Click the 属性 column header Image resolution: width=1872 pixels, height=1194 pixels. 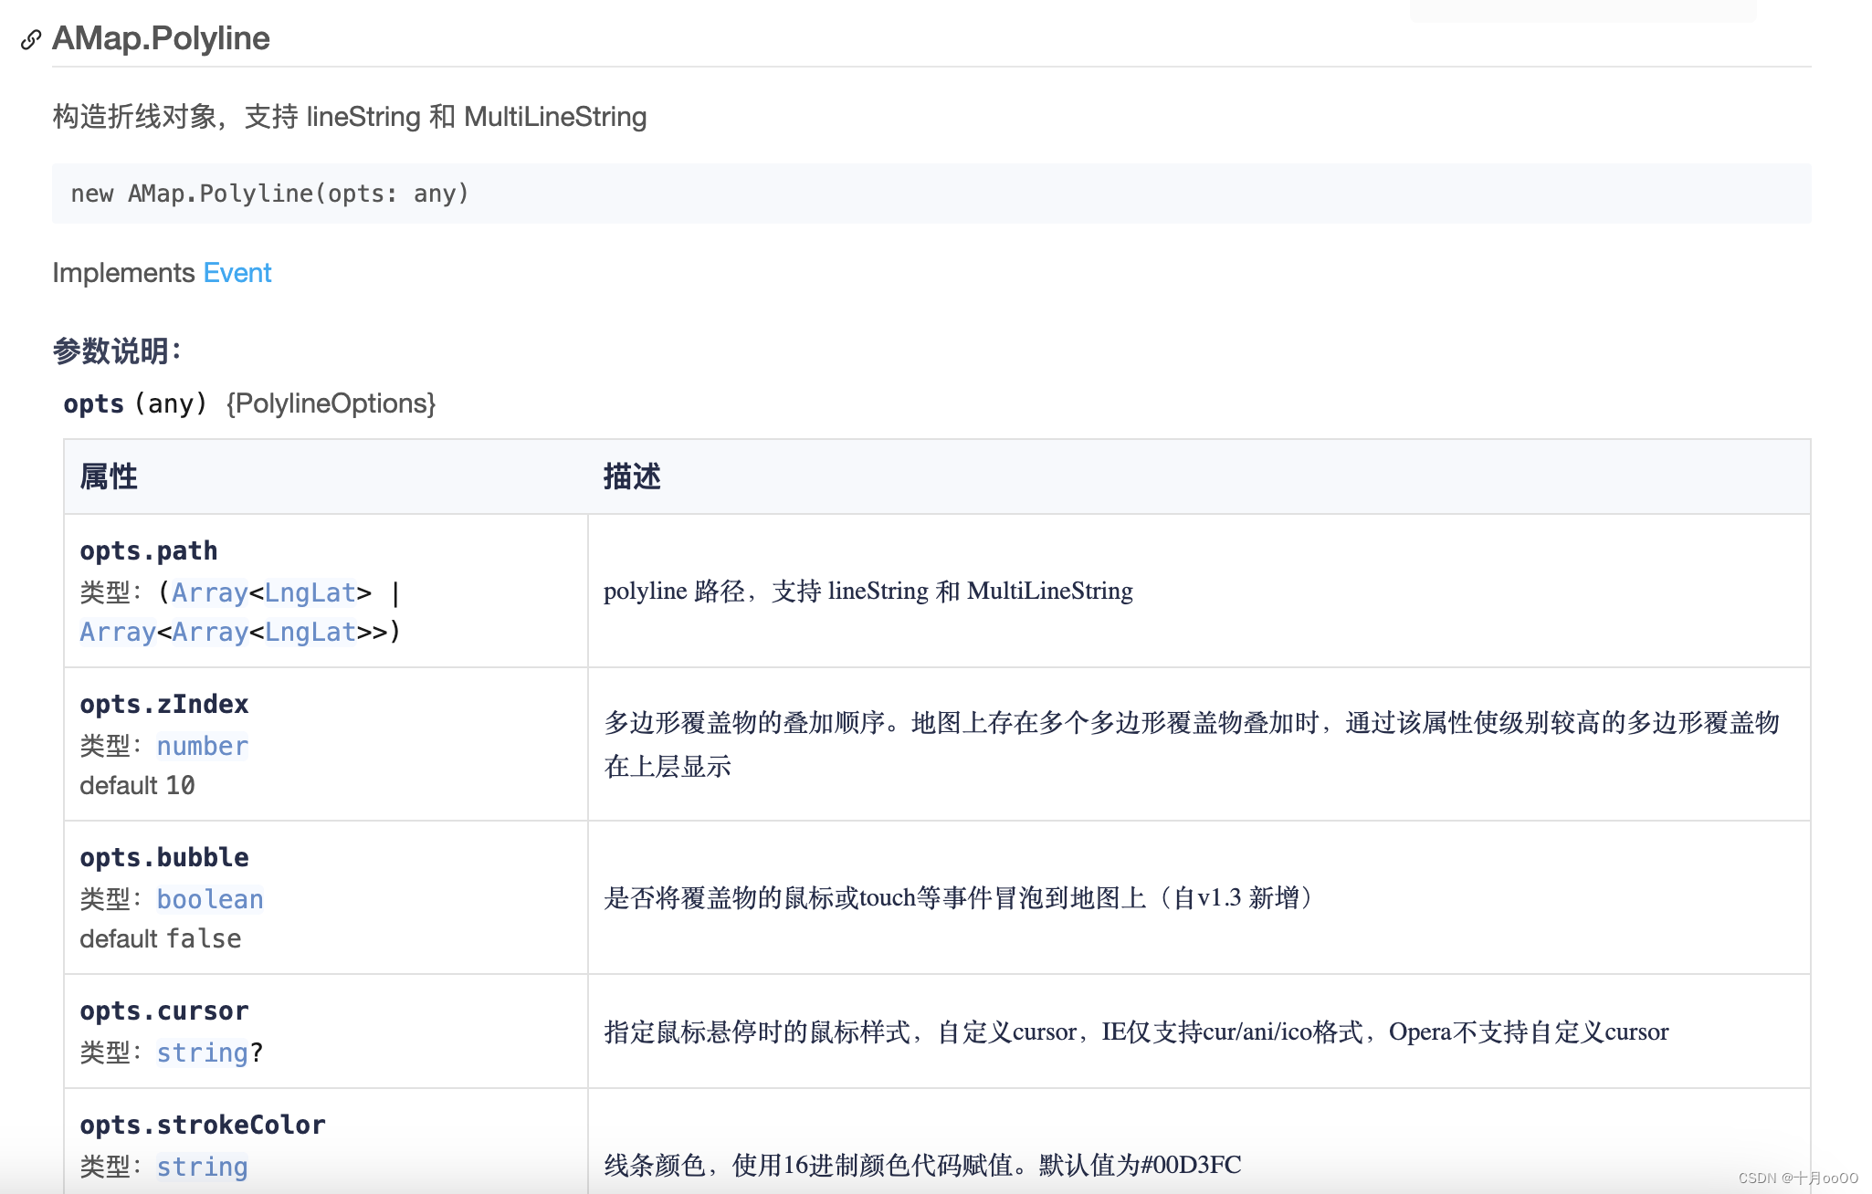point(108,477)
